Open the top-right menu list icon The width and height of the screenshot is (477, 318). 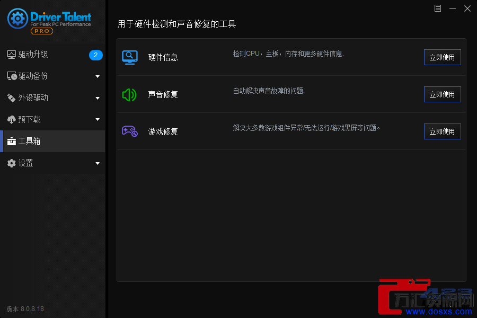pos(437,8)
